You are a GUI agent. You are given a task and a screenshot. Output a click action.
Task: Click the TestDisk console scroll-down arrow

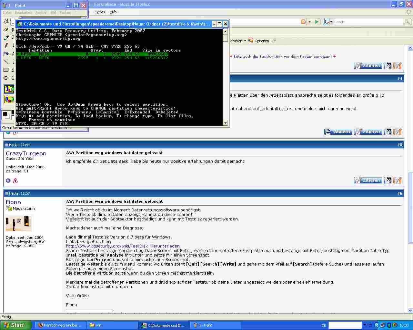(x=225, y=123)
